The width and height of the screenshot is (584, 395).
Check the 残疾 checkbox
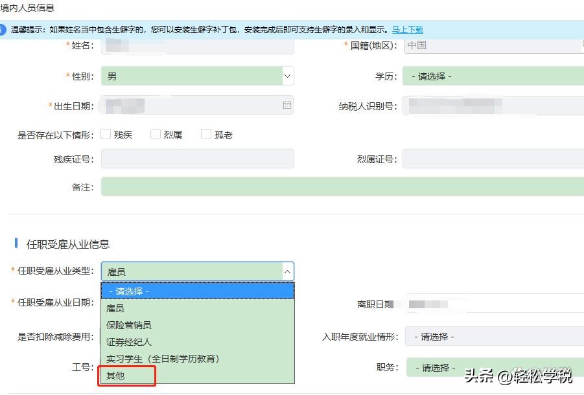coord(106,134)
